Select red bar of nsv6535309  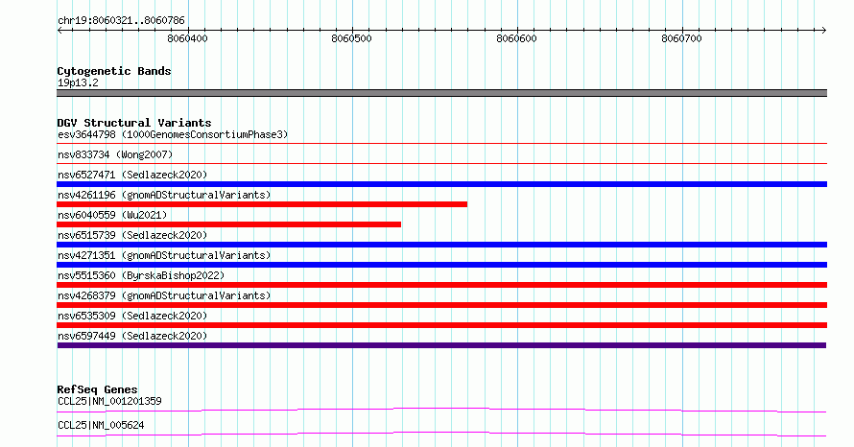point(441,325)
